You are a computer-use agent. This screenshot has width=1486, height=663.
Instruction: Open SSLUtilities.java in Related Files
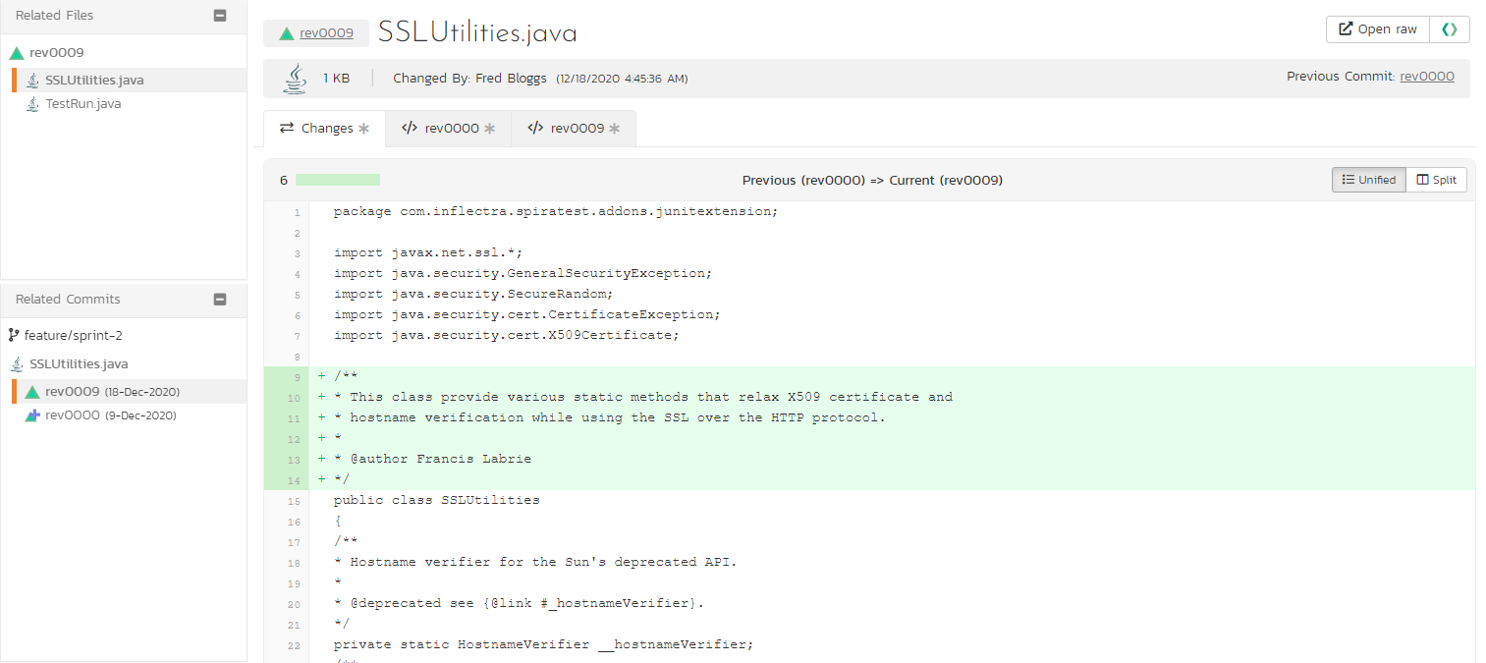coord(94,81)
